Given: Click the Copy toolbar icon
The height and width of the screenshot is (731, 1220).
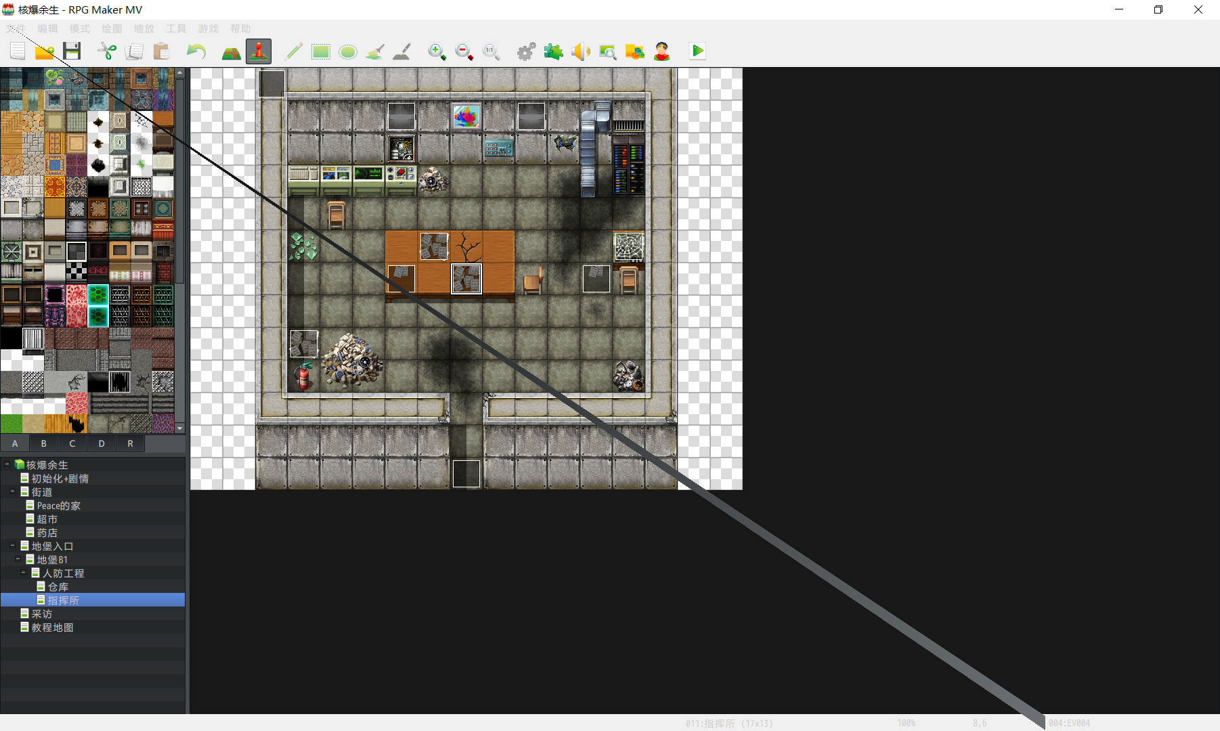Looking at the screenshot, I should [x=134, y=51].
